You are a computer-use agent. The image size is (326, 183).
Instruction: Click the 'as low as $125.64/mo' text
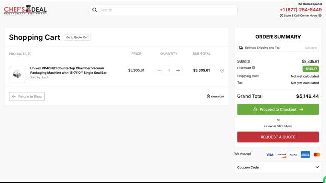coord(278,126)
